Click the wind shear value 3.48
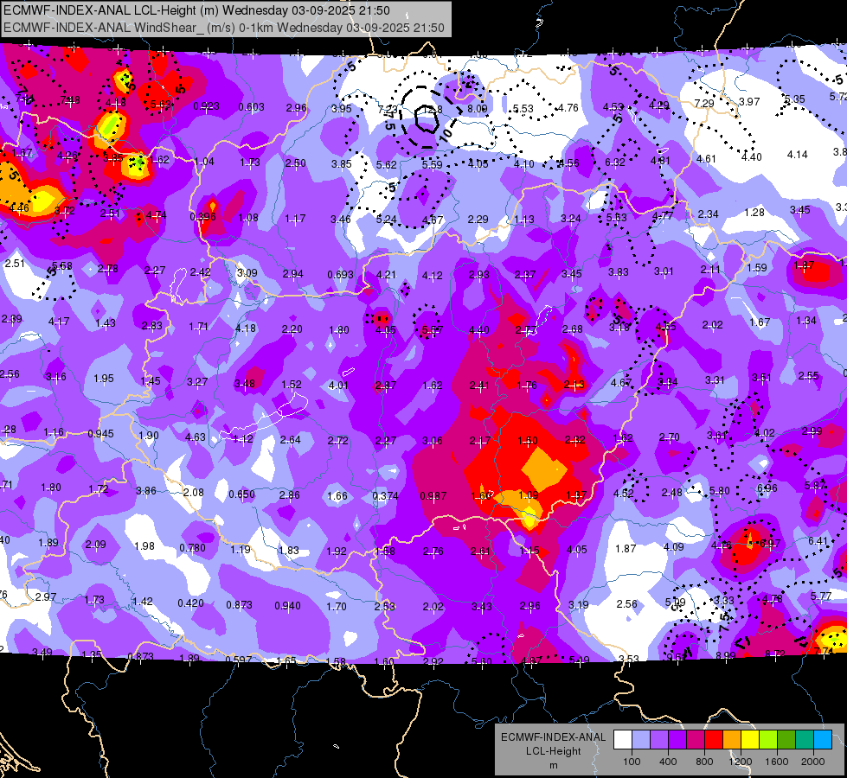Image resolution: width=847 pixels, height=778 pixels. [245, 384]
